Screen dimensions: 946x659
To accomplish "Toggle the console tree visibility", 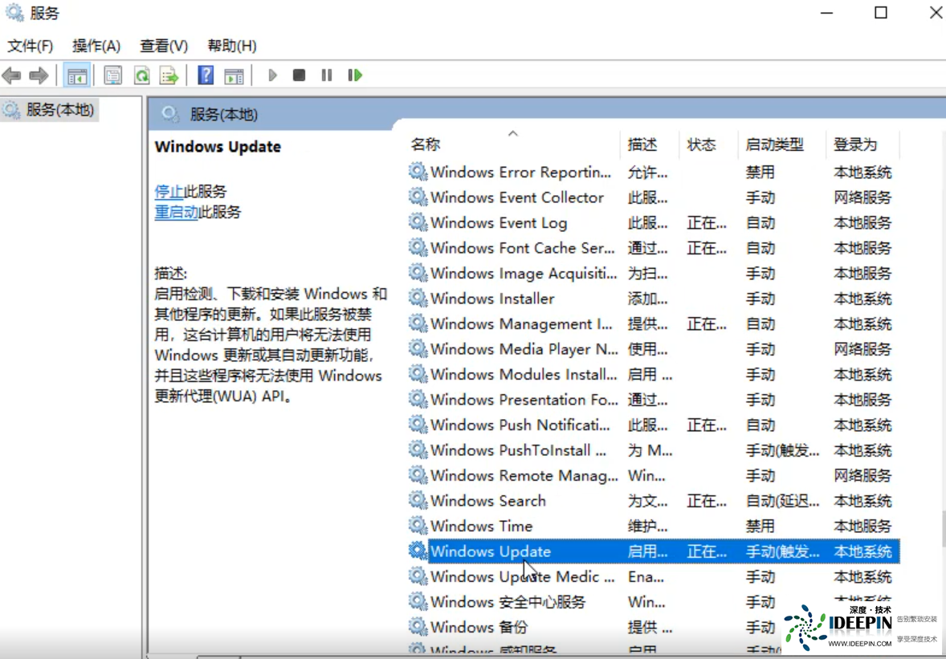I will [x=77, y=75].
